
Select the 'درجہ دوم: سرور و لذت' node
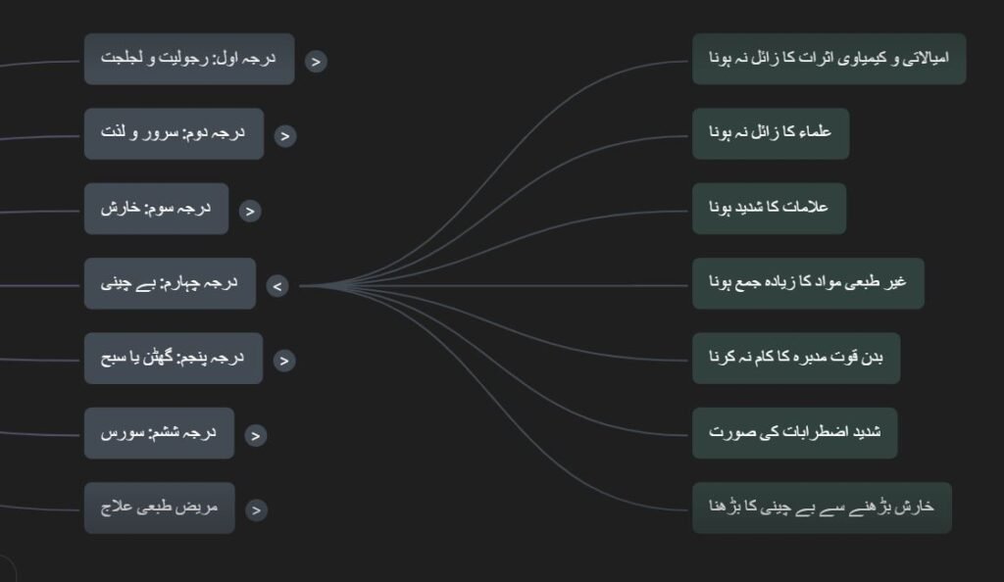pos(174,133)
